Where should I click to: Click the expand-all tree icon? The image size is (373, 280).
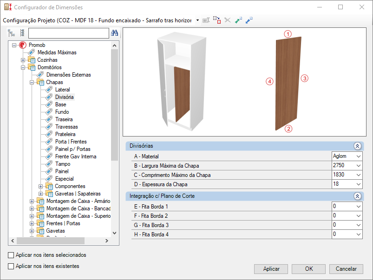point(12,33)
